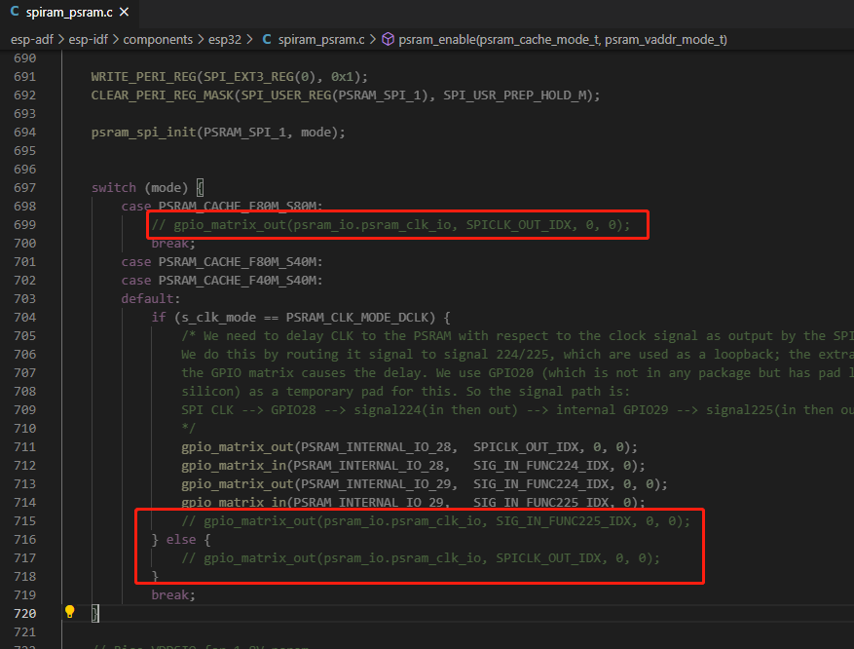Screen dimensions: 854x649
Task: Click line number 697
Action: [x=25, y=188]
